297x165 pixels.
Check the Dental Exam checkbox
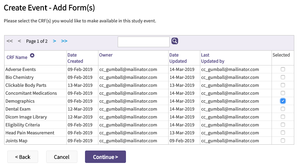(283, 109)
